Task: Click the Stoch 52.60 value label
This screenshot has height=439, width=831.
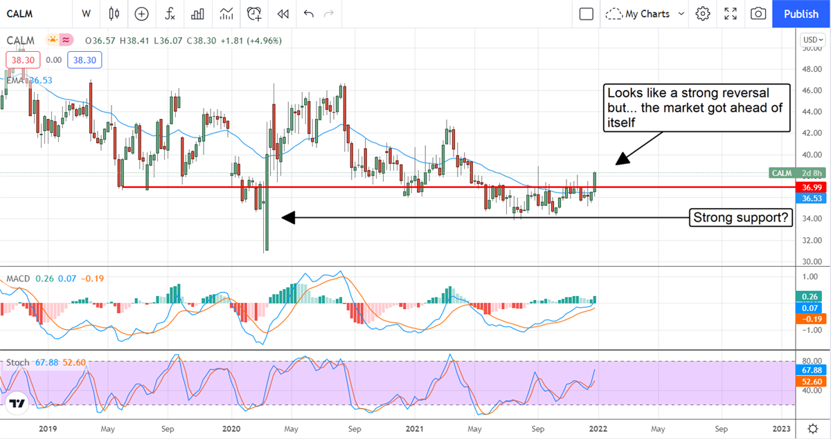Action: click(x=812, y=381)
